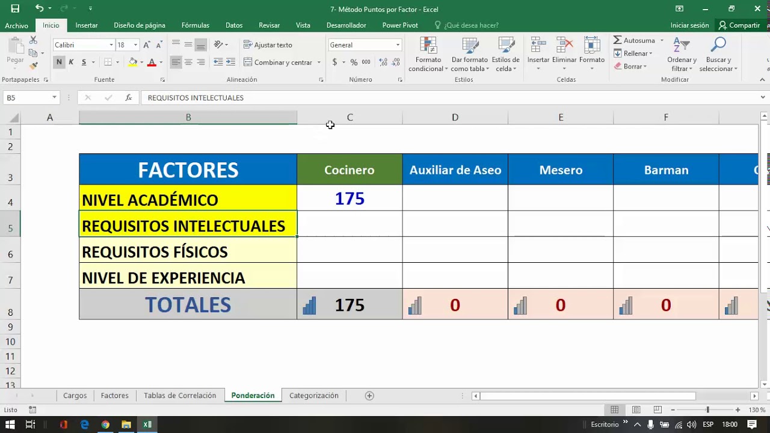Cut selection with the scissors icon
The image size is (770, 433).
(x=33, y=40)
